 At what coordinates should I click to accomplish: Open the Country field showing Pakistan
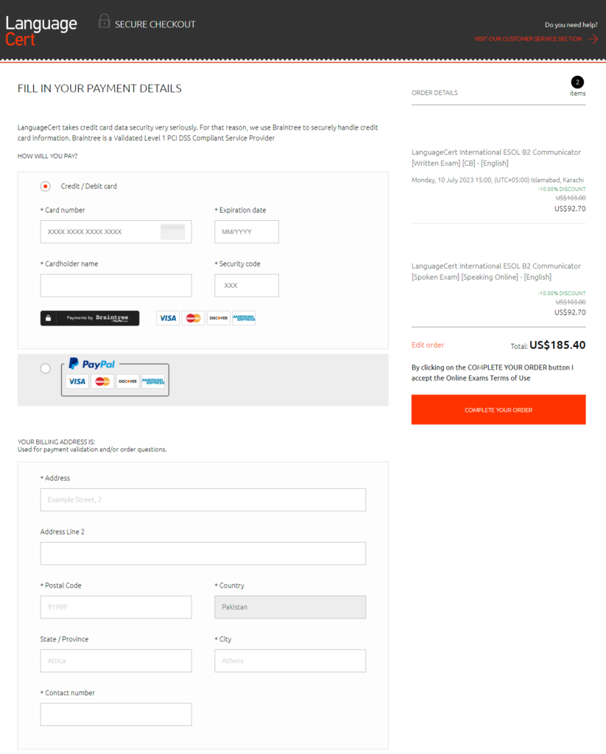pos(290,607)
